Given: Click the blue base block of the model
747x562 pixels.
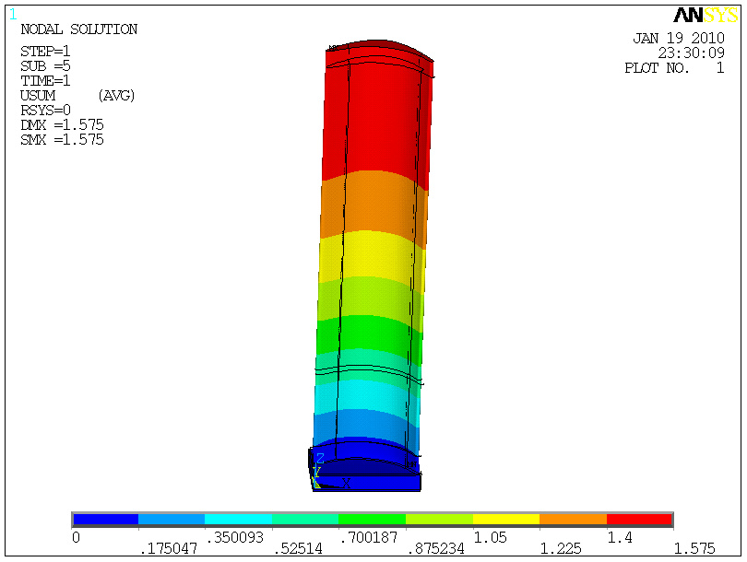Looking at the screenshot, I should tap(366, 482).
